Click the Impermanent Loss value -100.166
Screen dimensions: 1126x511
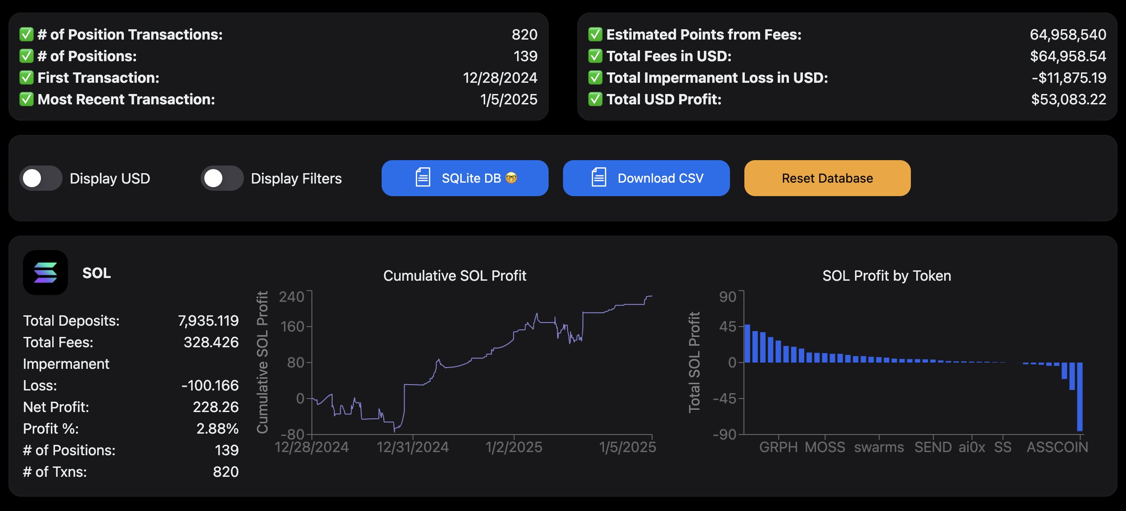[x=210, y=385]
